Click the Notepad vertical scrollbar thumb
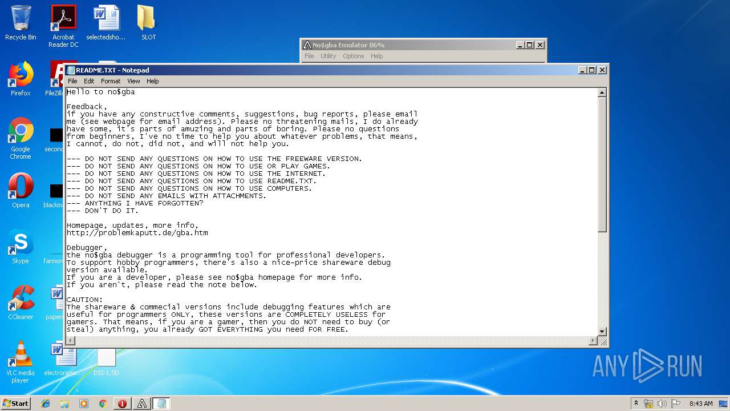Image resolution: width=730 pixels, height=411 pixels. click(602, 164)
